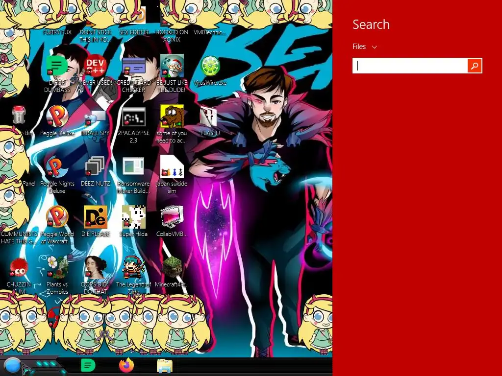
Task: Open the Super Hilda game icon
Action: (133, 217)
